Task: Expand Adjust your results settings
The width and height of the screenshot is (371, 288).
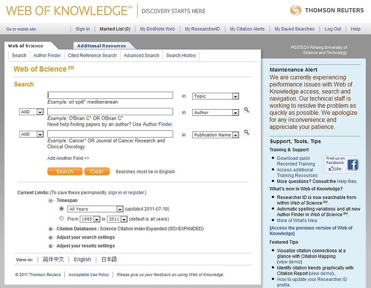Action: pyautogui.click(x=50, y=246)
